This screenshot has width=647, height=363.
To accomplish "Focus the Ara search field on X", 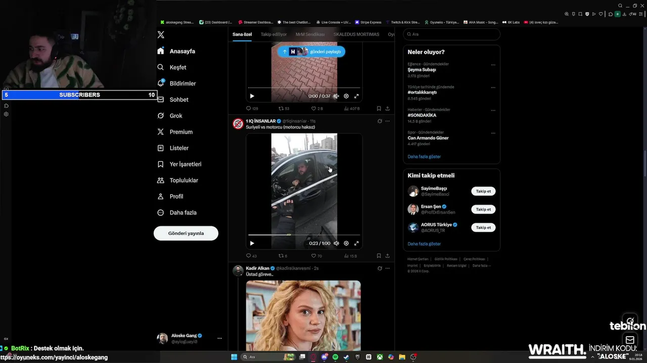I will (451, 34).
